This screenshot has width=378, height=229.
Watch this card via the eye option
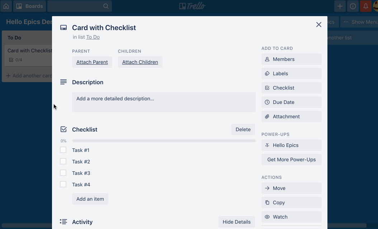pyautogui.click(x=291, y=217)
